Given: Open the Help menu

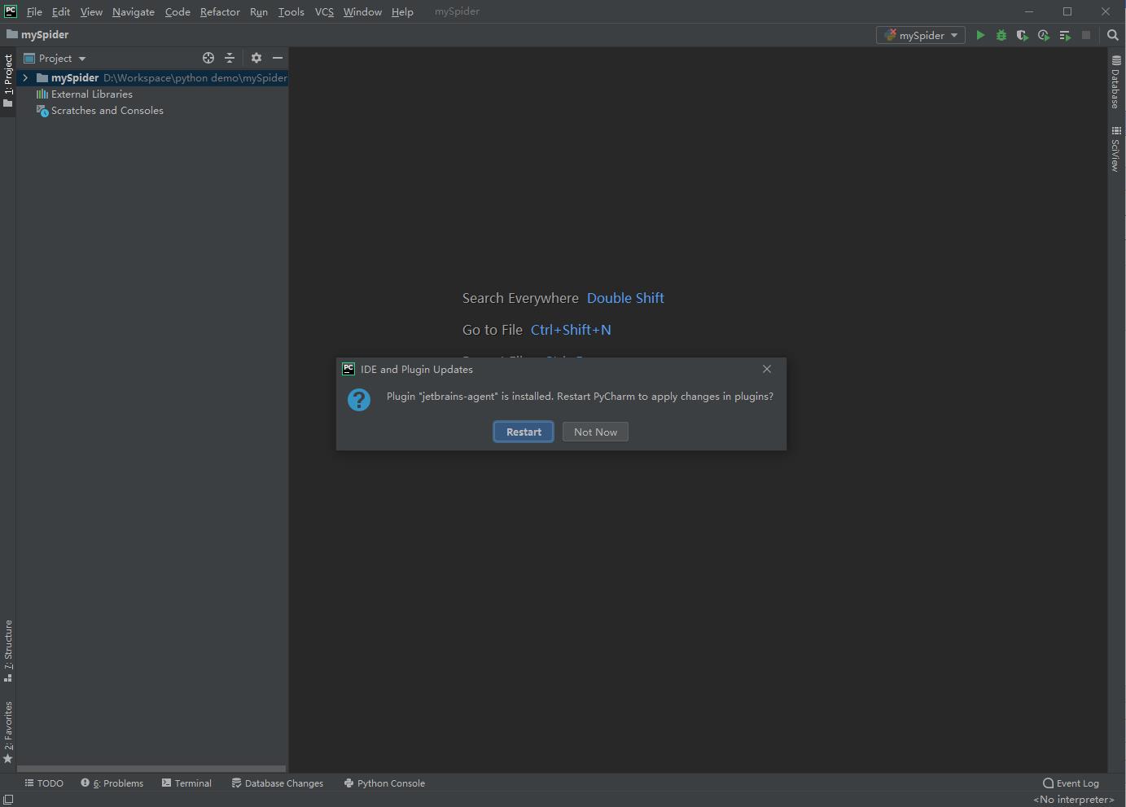Looking at the screenshot, I should coord(402,11).
